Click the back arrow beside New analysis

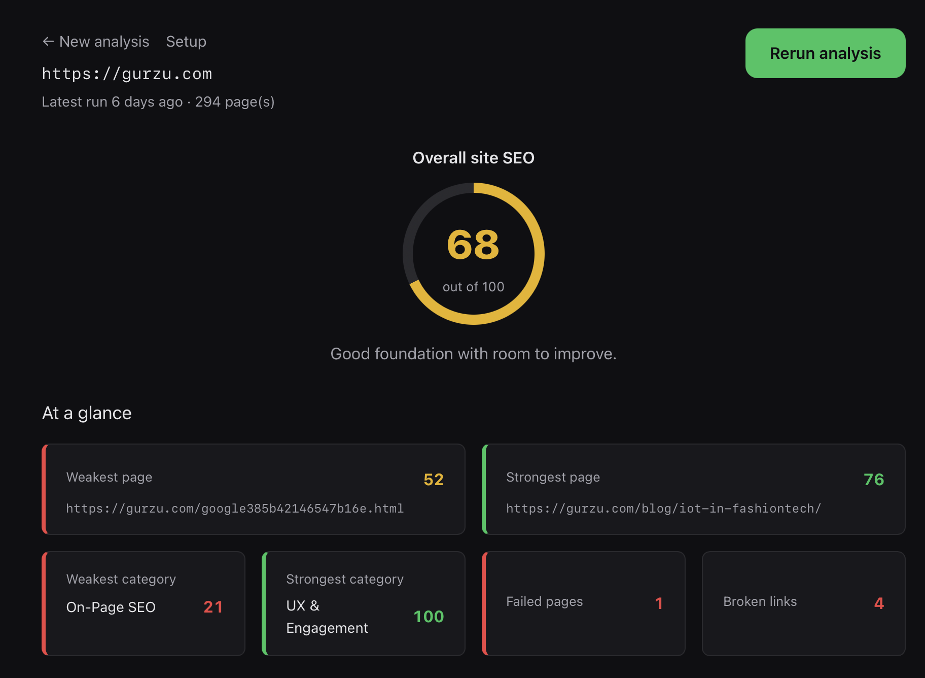48,42
